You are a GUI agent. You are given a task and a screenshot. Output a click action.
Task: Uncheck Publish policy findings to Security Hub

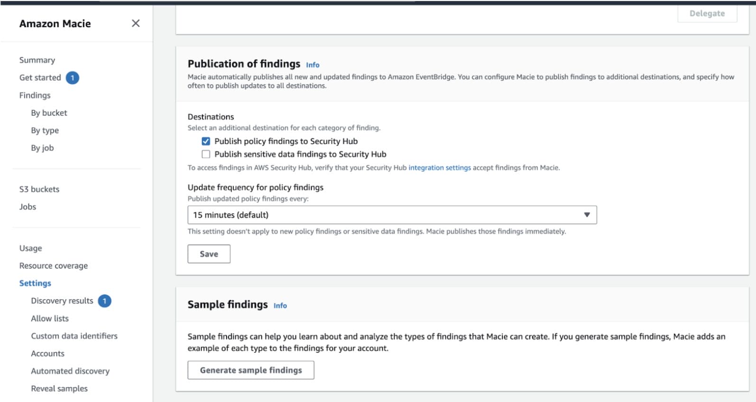pos(206,141)
